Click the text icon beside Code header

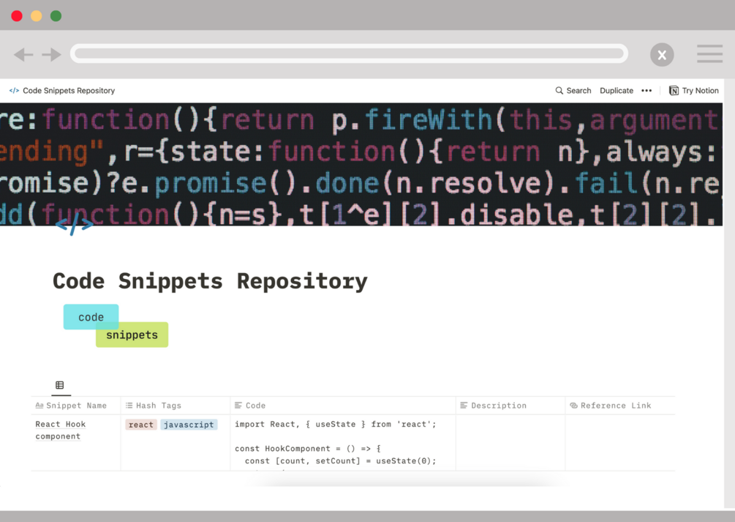[238, 406]
